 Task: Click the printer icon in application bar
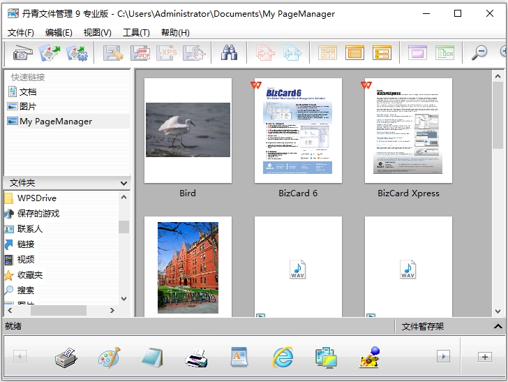(x=196, y=358)
